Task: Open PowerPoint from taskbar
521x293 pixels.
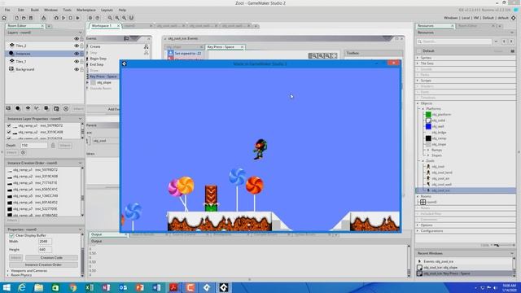Action: [140, 287]
